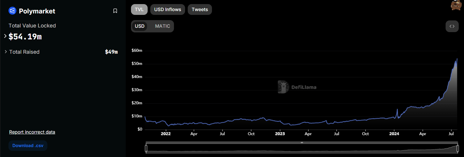Open the embed chart code icon

pos(452,26)
